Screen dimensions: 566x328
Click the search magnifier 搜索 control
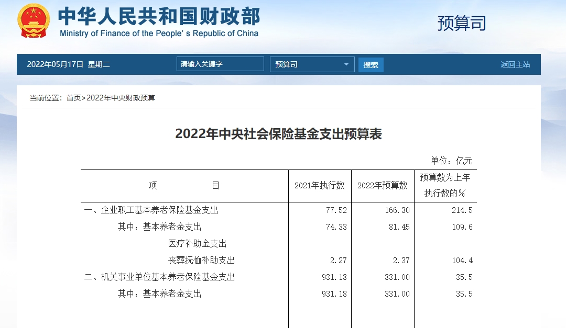(x=371, y=64)
